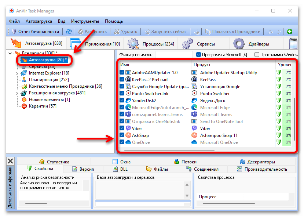The image size is (304, 217).
Task: Select the Автозагрузка [830] main tab
Action: (x=36, y=43)
